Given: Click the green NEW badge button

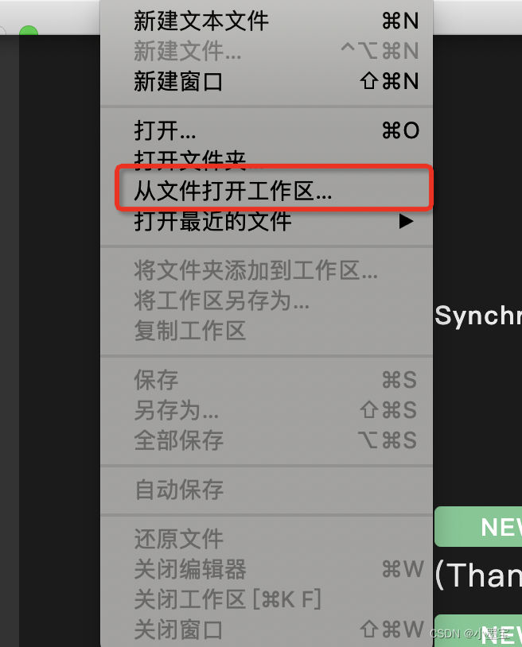Looking at the screenshot, I should pyautogui.click(x=478, y=527).
